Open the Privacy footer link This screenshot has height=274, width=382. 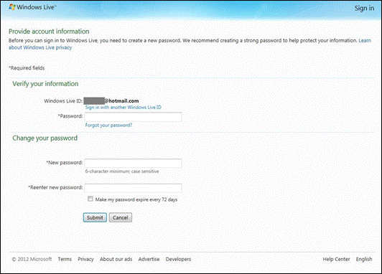[x=85, y=259]
